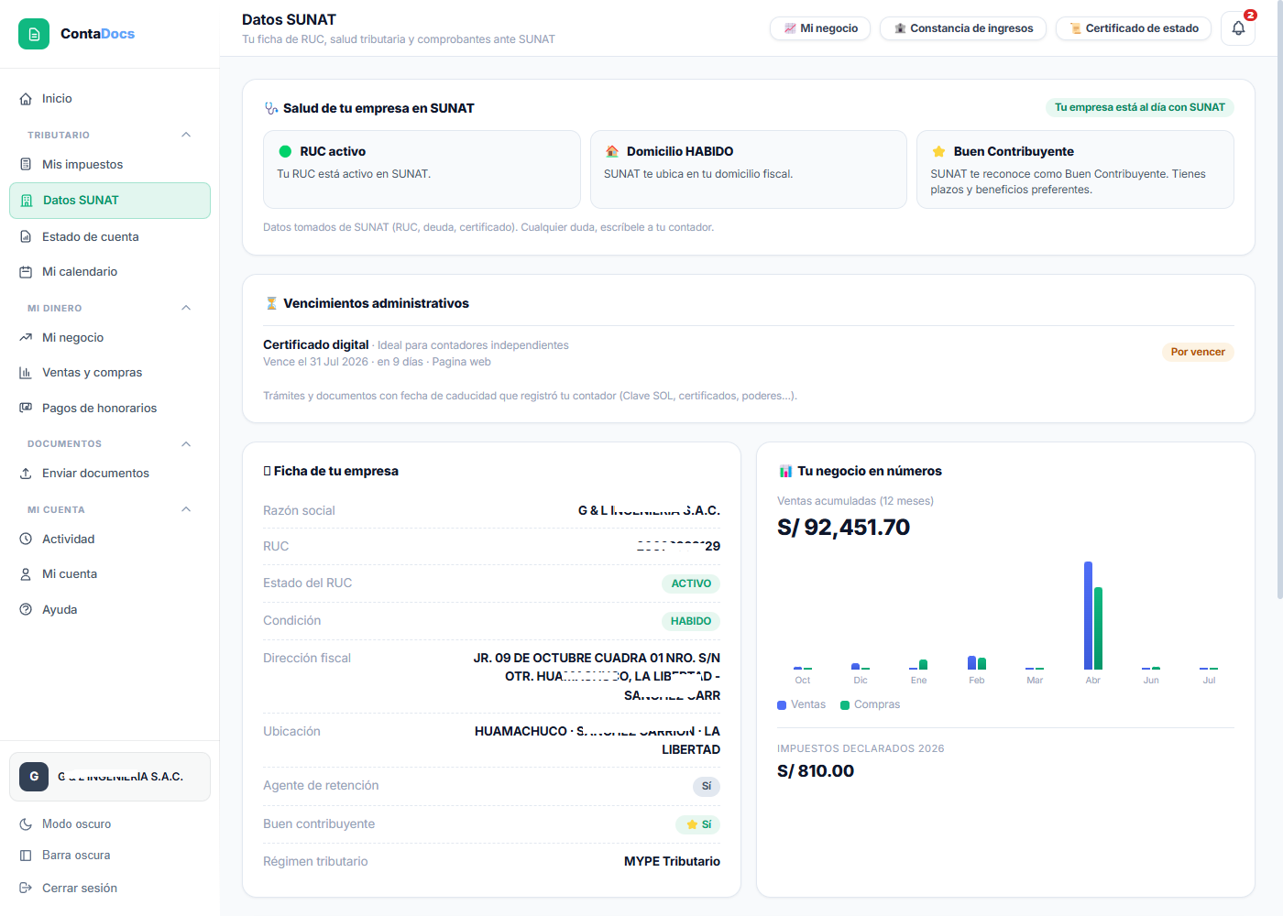Viewport: 1283px width, 916px height.
Task: Click the ACTIVO status badge
Action: 691,584
